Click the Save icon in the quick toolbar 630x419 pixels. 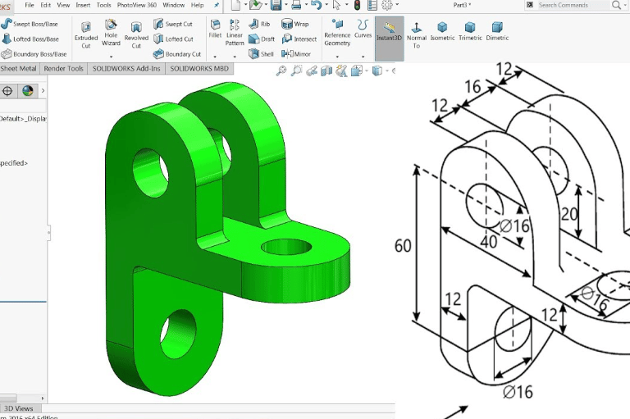pos(276,5)
